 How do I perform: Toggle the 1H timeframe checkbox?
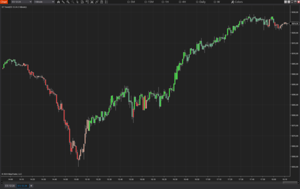[163, 2]
